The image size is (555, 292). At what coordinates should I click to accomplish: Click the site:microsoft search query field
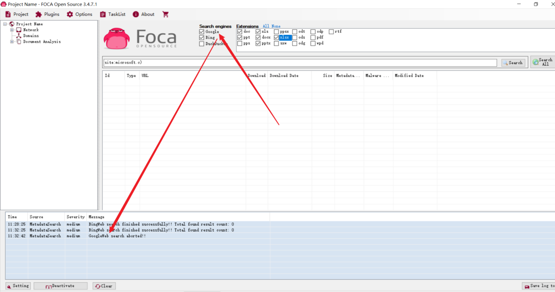coord(300,63)
